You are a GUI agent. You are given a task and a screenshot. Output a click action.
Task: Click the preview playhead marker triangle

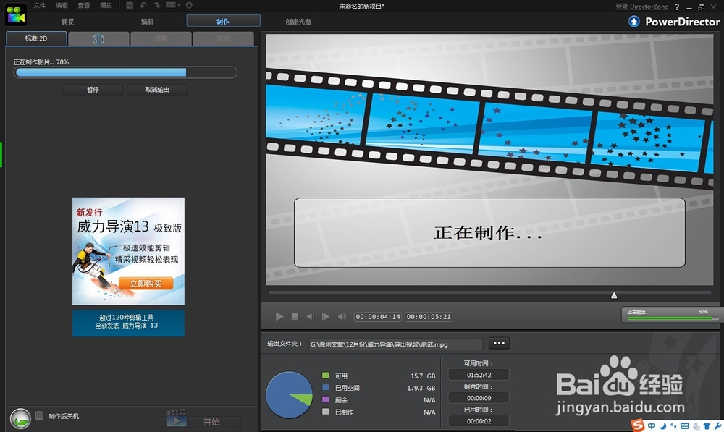click(x=614, y=295)
